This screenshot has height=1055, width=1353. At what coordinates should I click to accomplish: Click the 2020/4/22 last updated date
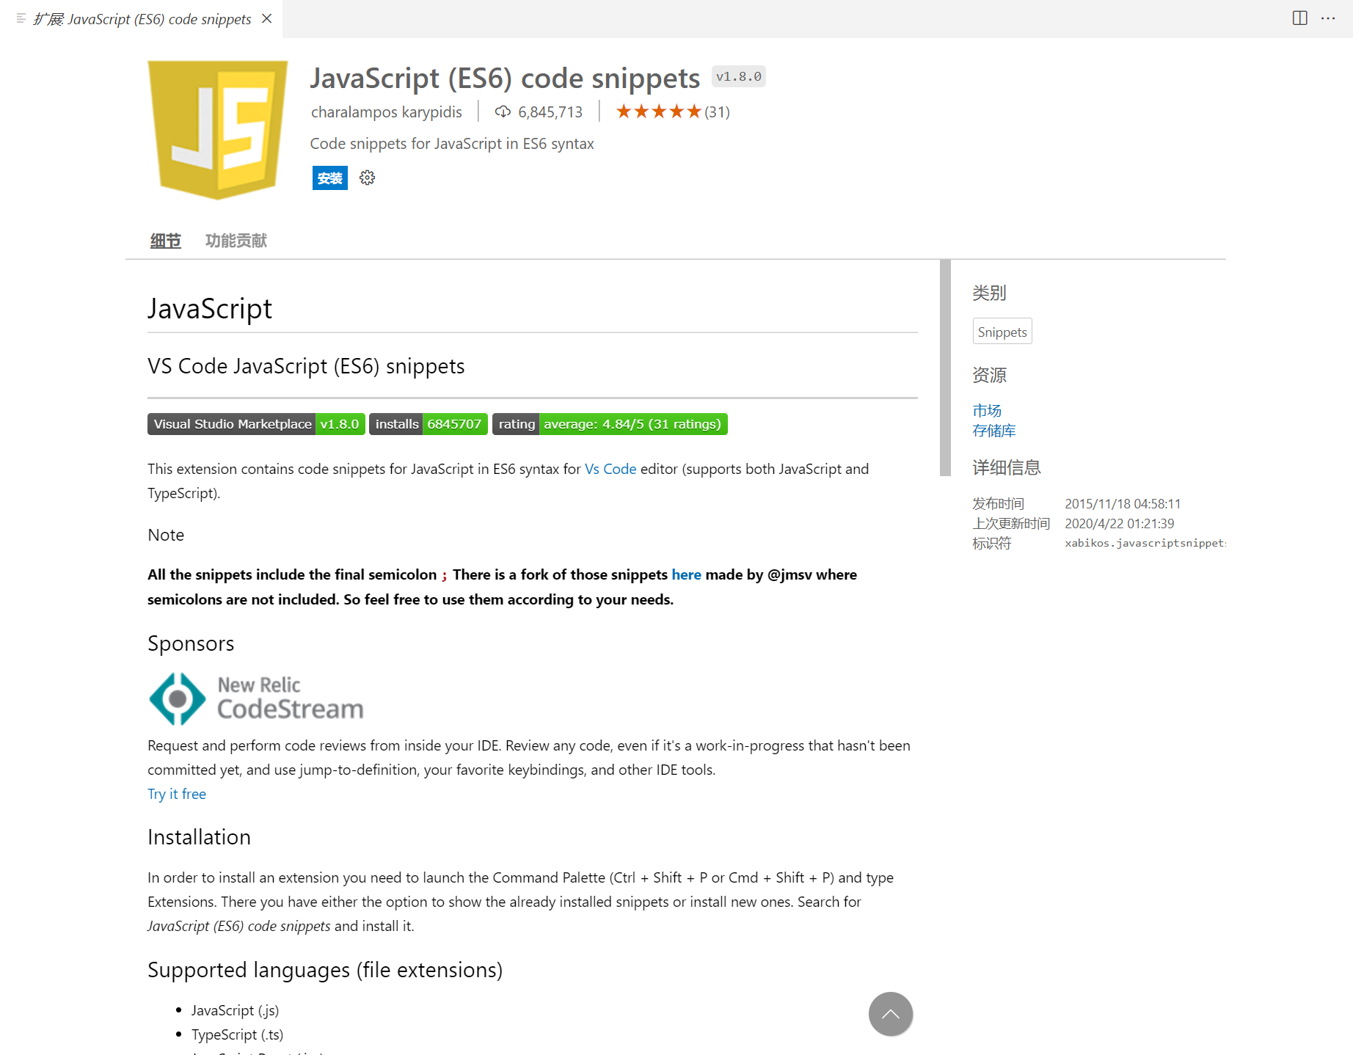pos(1120,523)
